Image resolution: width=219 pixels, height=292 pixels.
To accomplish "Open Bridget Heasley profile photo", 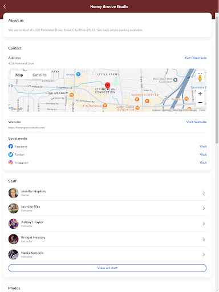I will (x=13, y=239).
